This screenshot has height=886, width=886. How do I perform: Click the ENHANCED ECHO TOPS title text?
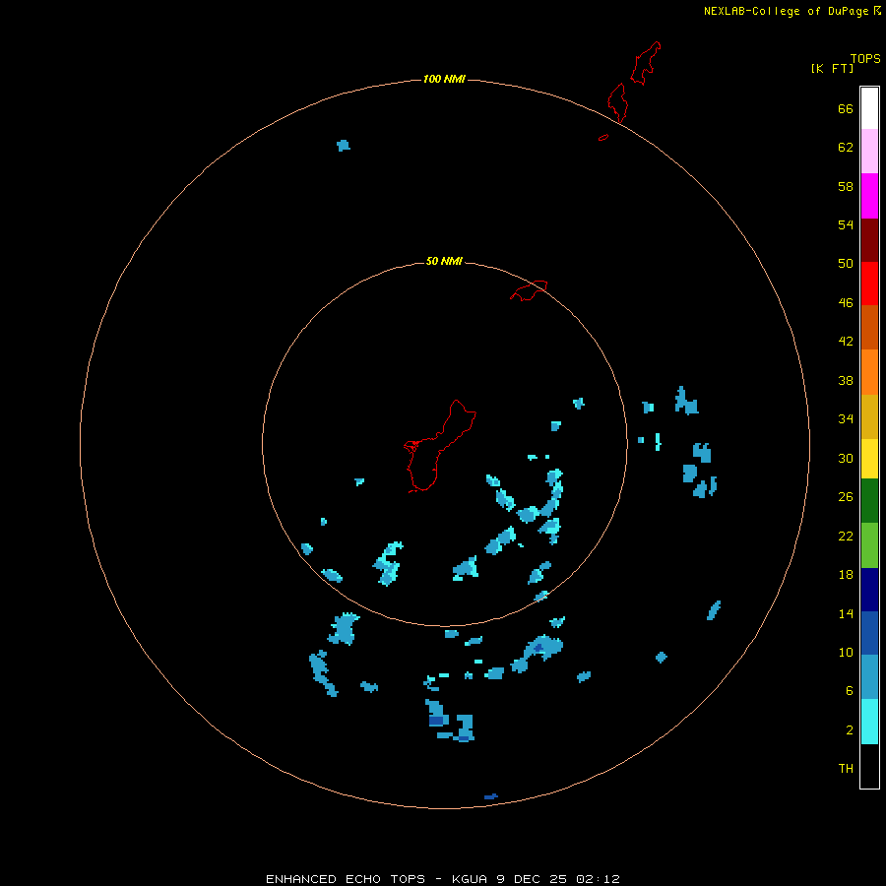pyautogui.click(x=345, y=879)
